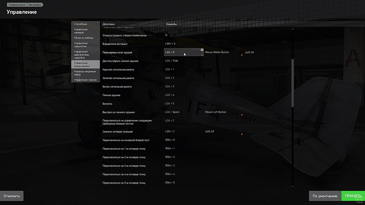Apply settings with ПРИНЯТЬ button

click(353, 196)
